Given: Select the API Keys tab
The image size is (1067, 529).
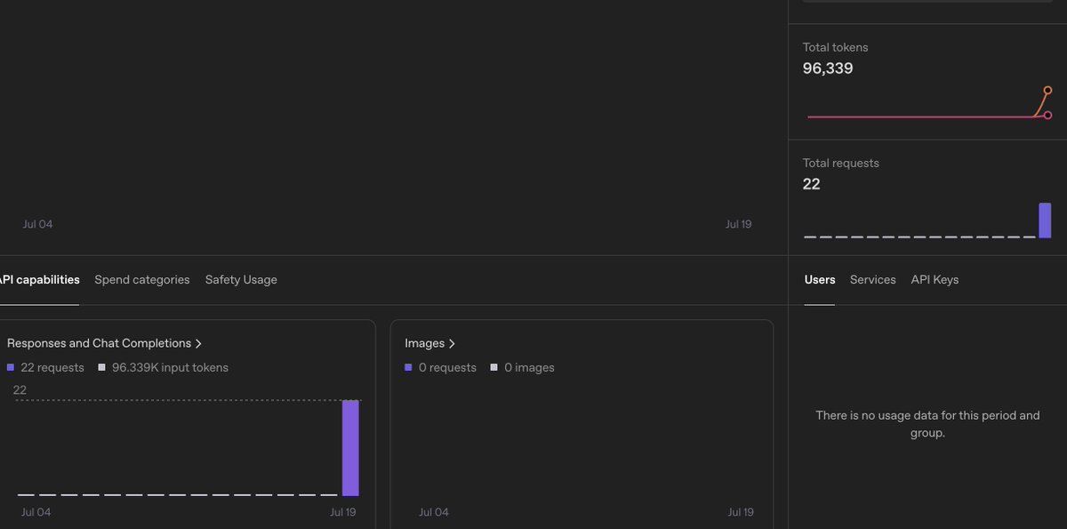Looking at the screenshot, I should [x=935, y=279].
